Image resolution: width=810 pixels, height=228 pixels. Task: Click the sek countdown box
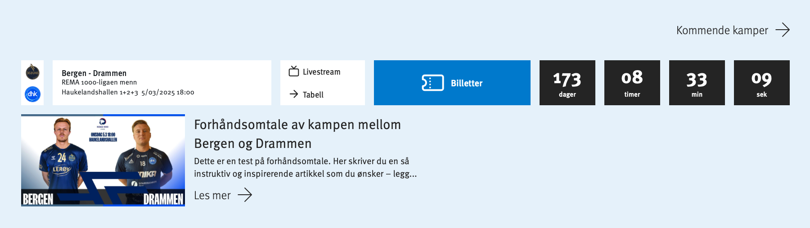click(x=761, y=83)
